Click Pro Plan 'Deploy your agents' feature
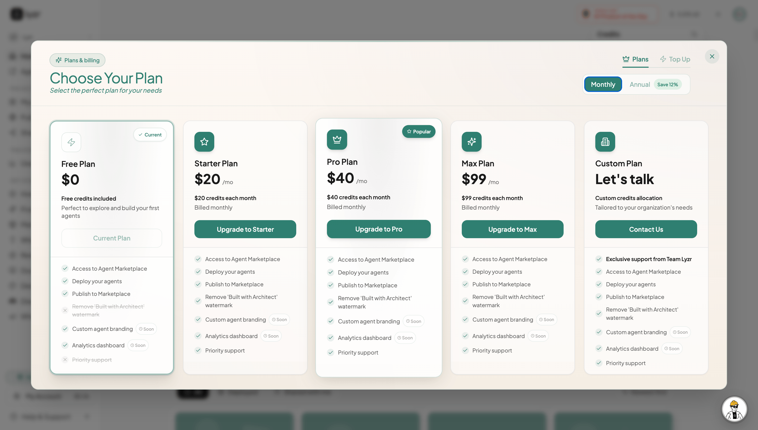Viewport: 758px width, 430px height. tap(363, 273)
